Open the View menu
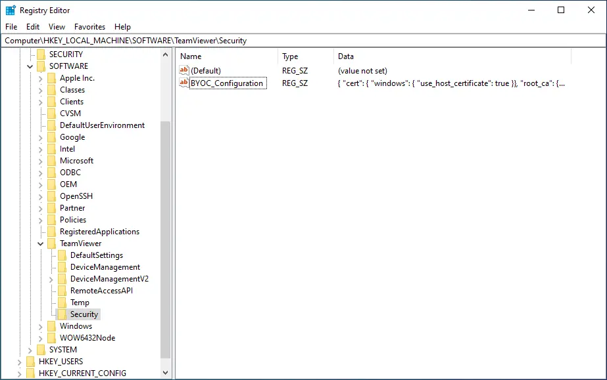The image size is (607, 380). [57, 27]
